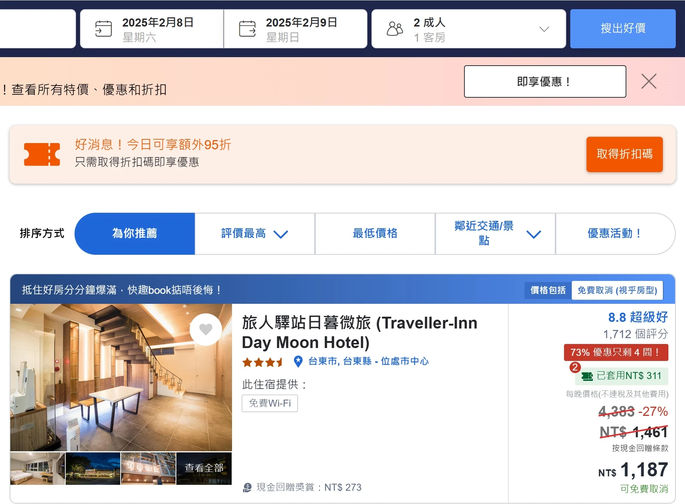Expand the 評價最高 sort dropdown
Screen dimensions: 685x504
click(x=281, y=234)
